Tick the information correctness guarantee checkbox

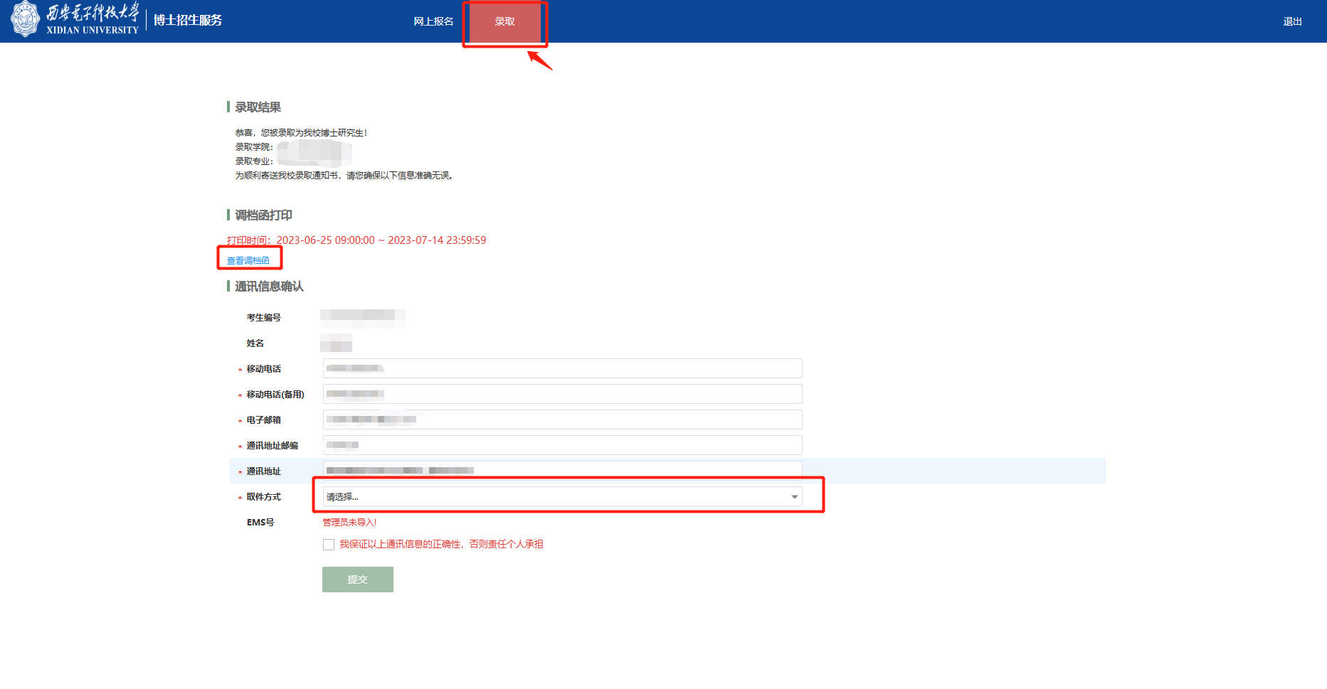tap(329, 545)
